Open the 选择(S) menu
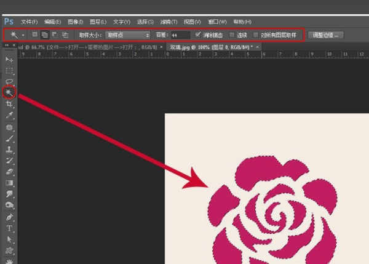Image resolution: width=369 pixels, height=264 pixels. [145, 22]
